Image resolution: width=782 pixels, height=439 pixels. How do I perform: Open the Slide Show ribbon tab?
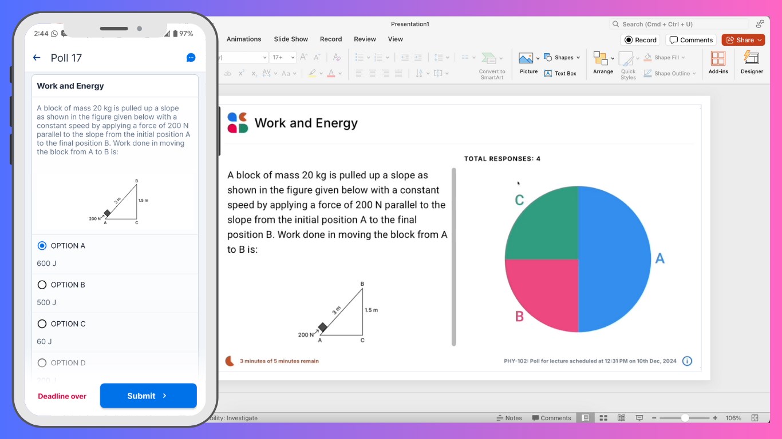(x=291, y=39)
